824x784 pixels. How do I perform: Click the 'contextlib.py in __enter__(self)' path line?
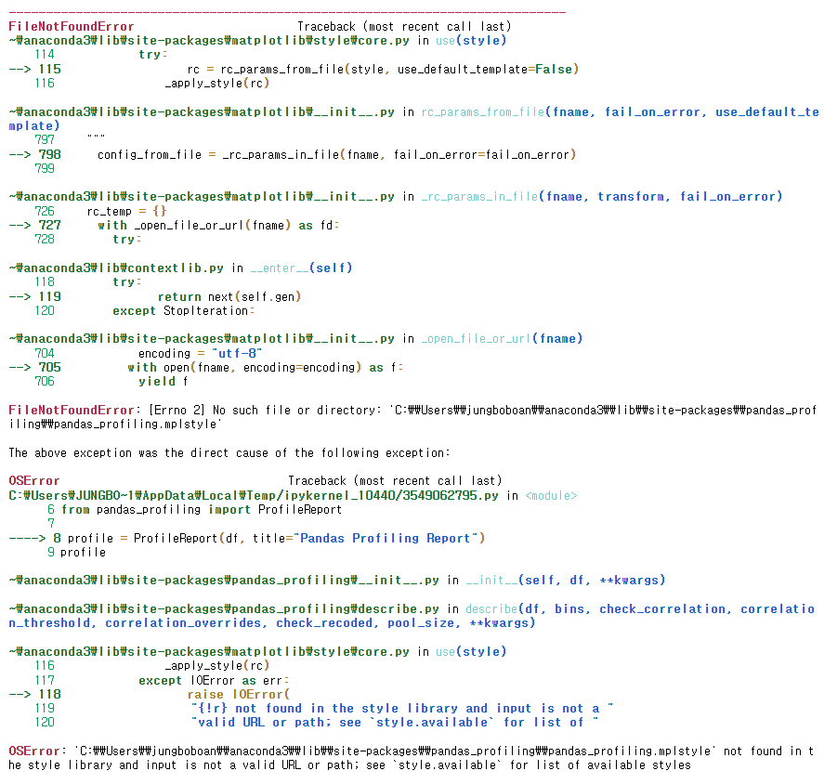click(180, 268)
